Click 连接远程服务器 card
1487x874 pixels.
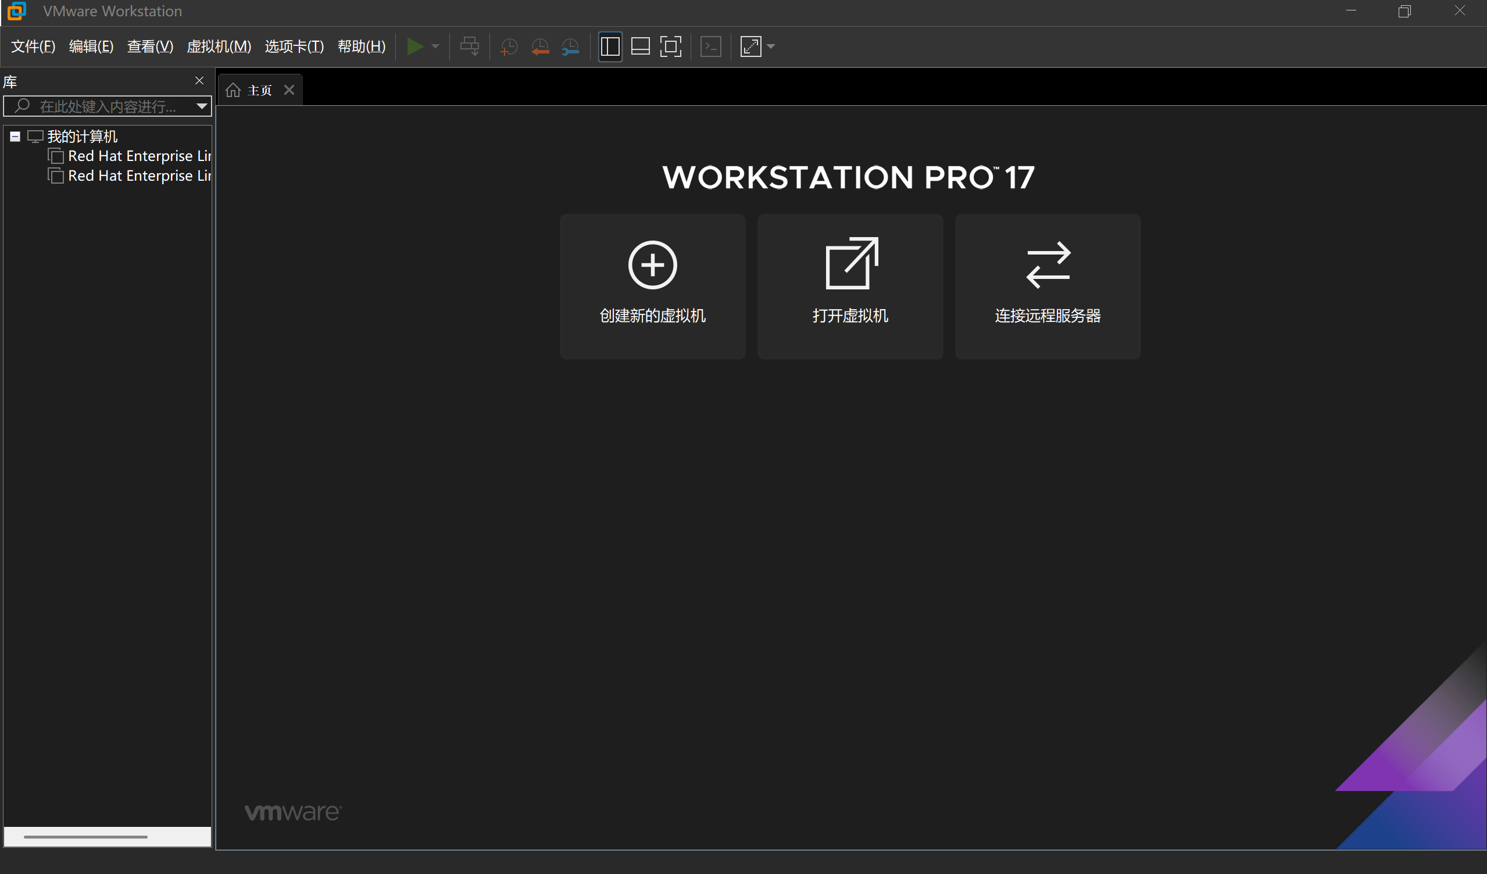[1048, 286]
